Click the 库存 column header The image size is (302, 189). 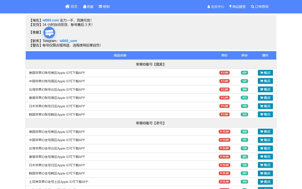click(x=244, y=55)
